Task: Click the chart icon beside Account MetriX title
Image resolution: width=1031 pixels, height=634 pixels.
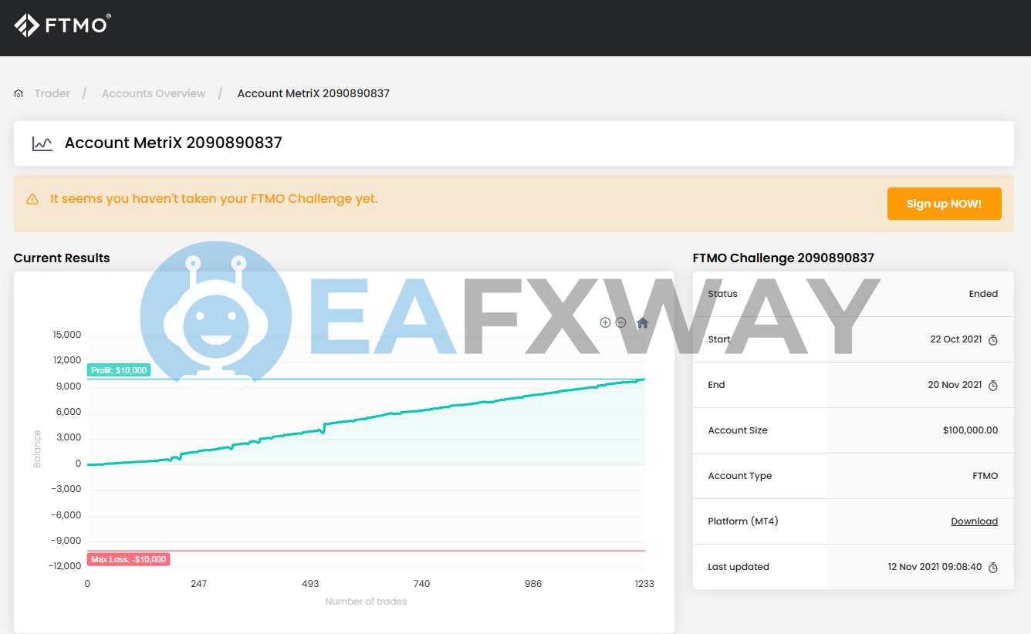Action: coord(42,143)
